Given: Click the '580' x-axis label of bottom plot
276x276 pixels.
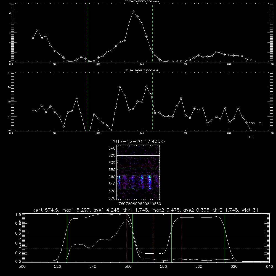Looking at the screenshot, I should (x=163, y=267).
